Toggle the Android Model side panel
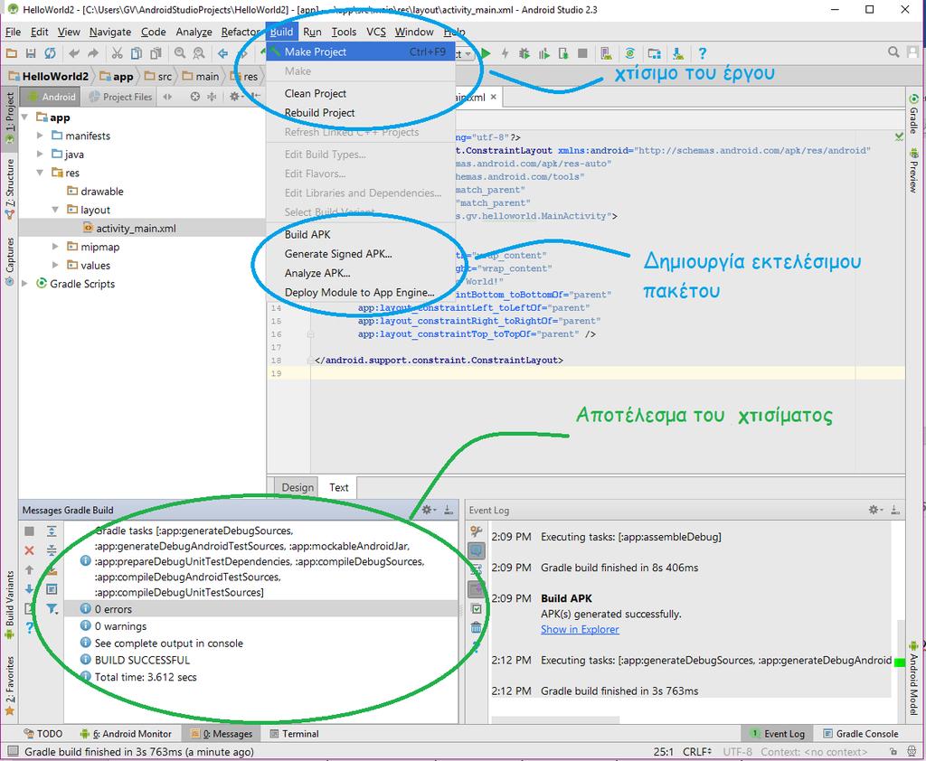The width and height of the screenshot is (926, 761). click(913, 679)
